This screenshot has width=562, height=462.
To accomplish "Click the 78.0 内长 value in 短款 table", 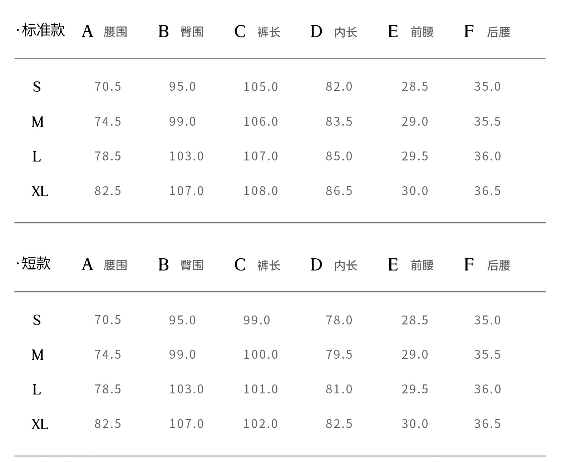I will tap(339, 320).
